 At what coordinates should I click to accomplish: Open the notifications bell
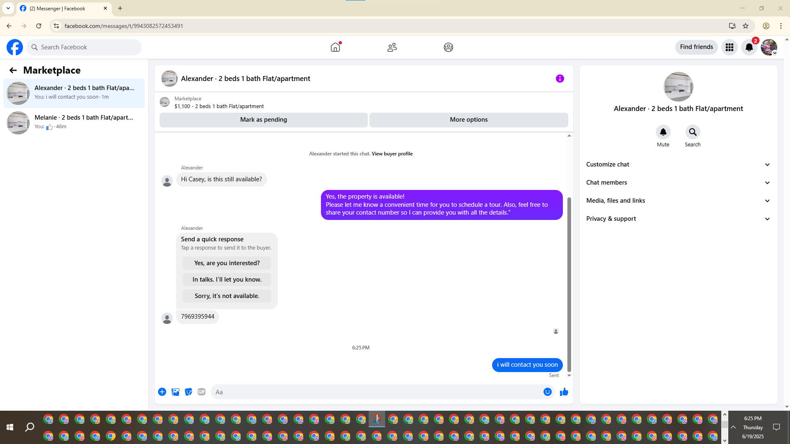749,47
